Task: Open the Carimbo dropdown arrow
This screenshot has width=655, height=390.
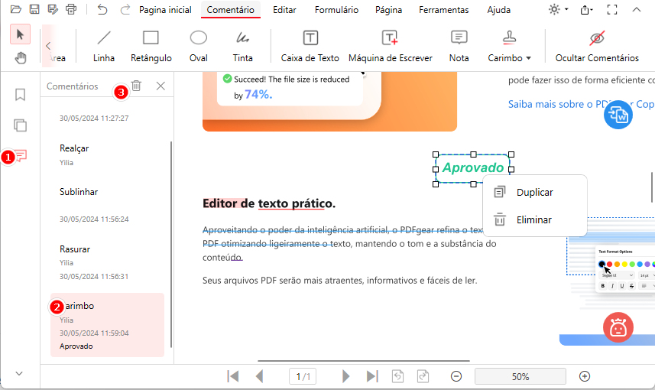Action: click(x=528, y=58)
